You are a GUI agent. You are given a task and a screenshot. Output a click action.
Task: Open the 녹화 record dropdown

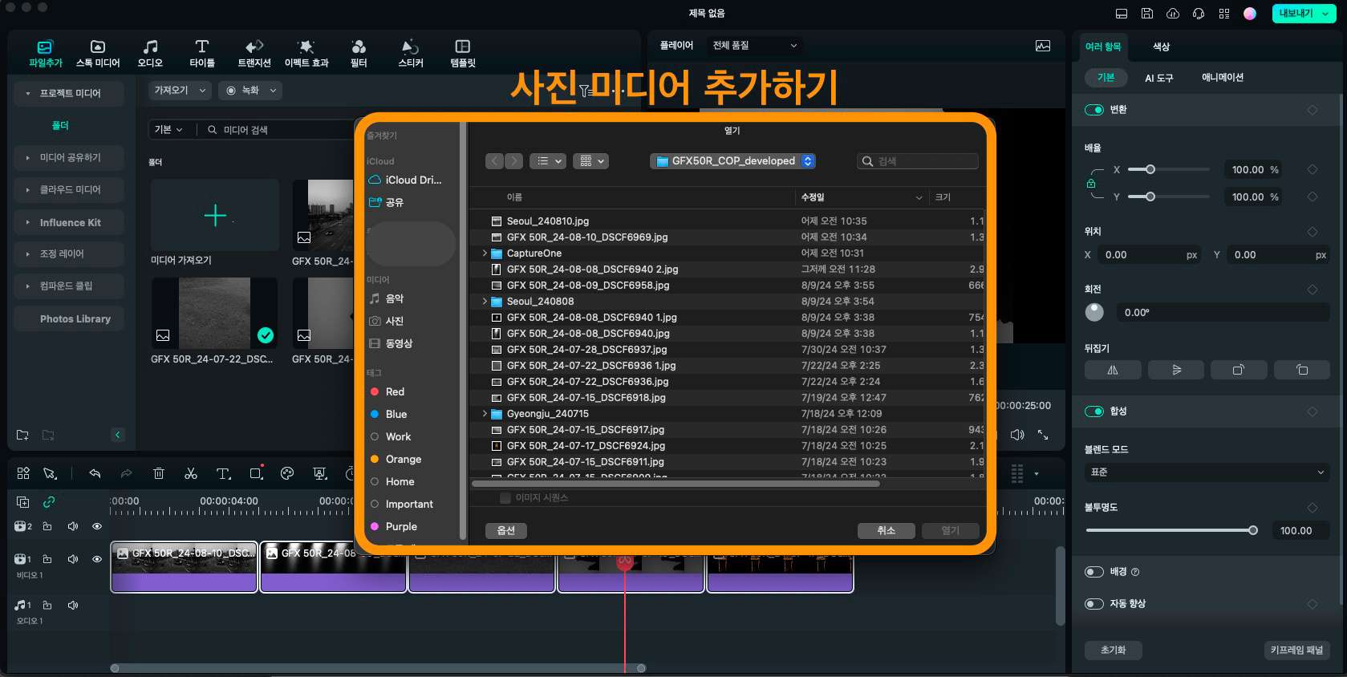coord(251,91)
